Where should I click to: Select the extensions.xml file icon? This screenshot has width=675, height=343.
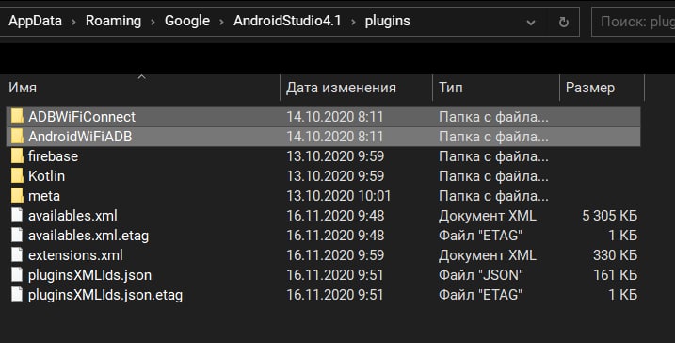17,254
